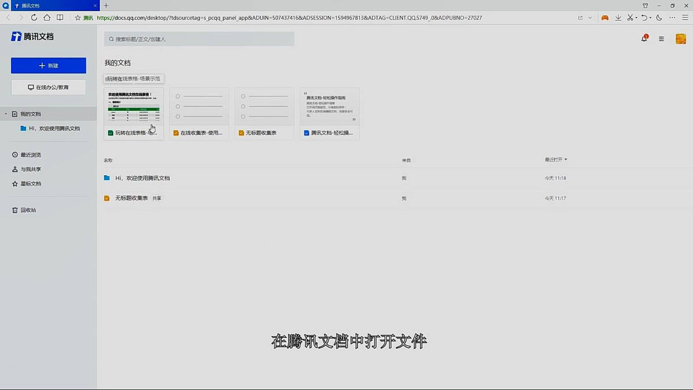Image resolution: width=693 pixels, height=390 pixels.
Task: Click 今天 11:17 timestamp
Action: 555,198
